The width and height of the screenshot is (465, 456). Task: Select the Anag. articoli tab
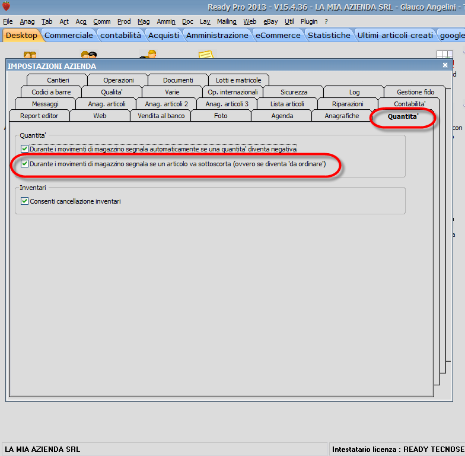[x=107, y=103]
